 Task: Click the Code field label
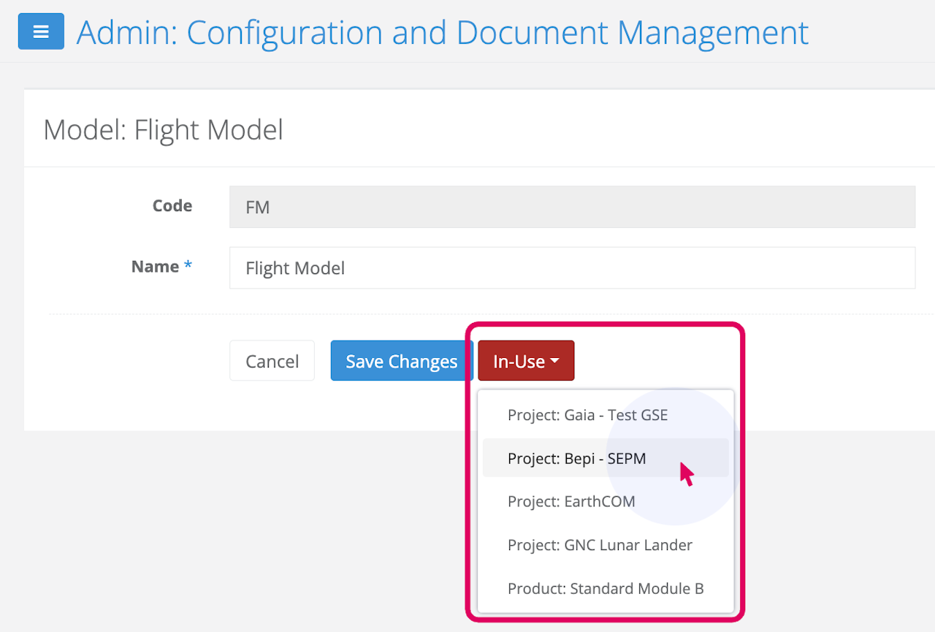172,206
